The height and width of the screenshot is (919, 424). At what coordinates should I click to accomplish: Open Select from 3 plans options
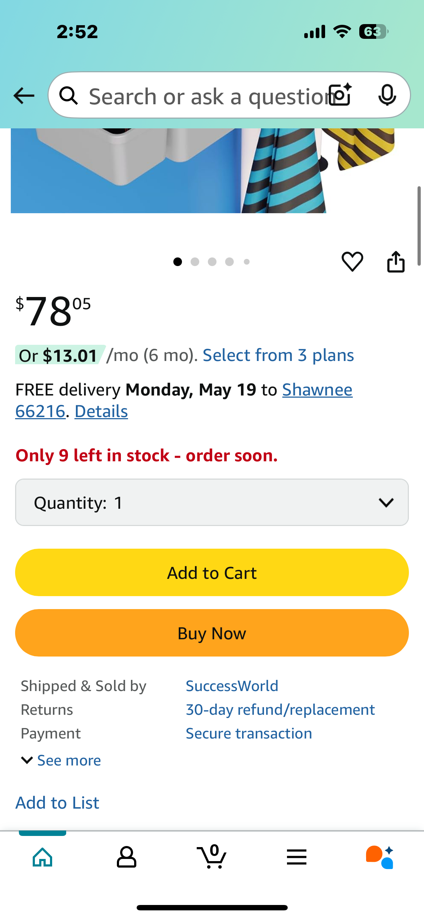pyautogui.click(x=278, y=355)
